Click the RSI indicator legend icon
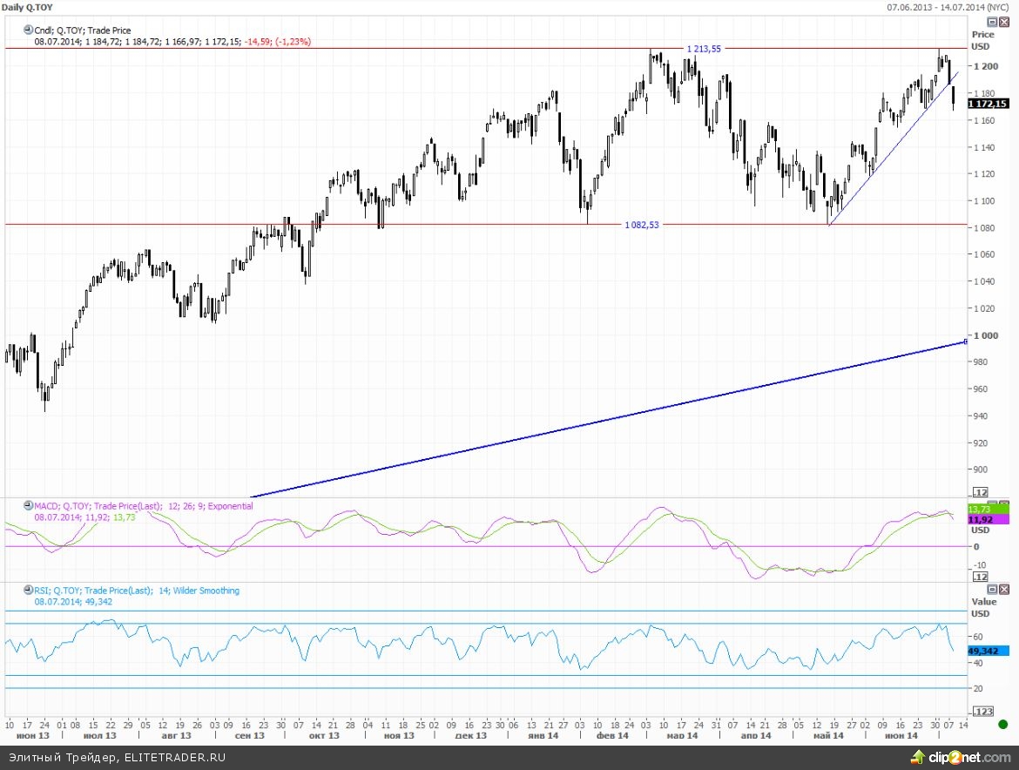Screen dimensions: 1019x770 point(28,590)
